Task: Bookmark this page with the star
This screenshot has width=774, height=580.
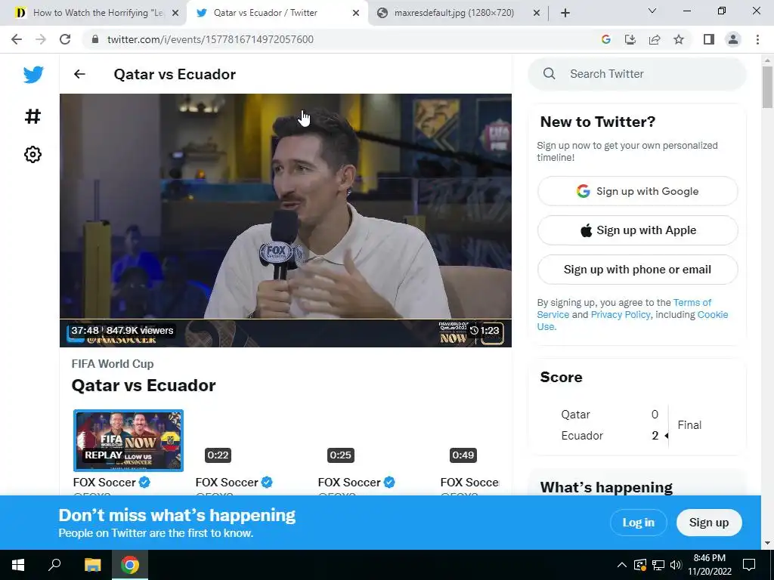Action: pos(679,39)
